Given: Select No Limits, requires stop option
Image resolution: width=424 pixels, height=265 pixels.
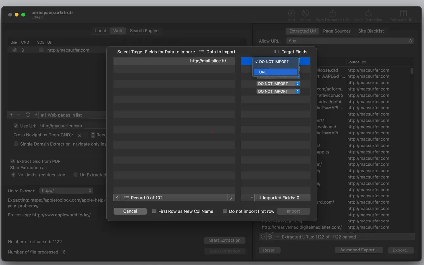Looking at the screenshot, I should coord(14,175).
